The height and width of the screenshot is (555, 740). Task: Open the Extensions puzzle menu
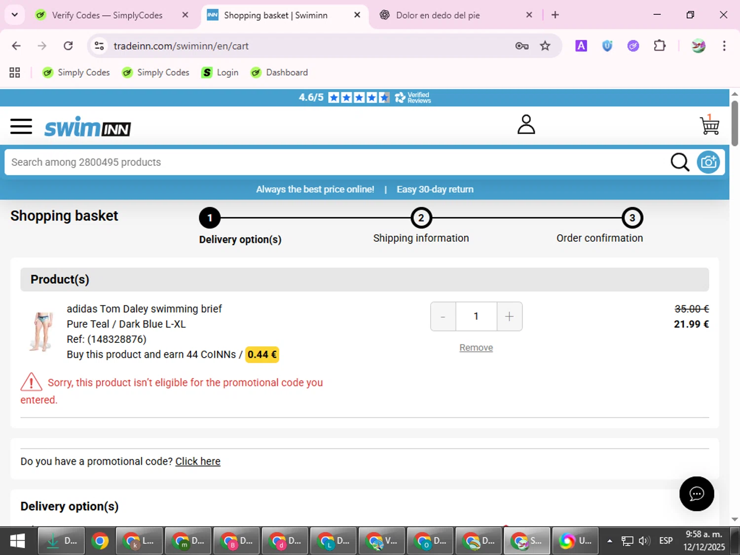(659, 46)
